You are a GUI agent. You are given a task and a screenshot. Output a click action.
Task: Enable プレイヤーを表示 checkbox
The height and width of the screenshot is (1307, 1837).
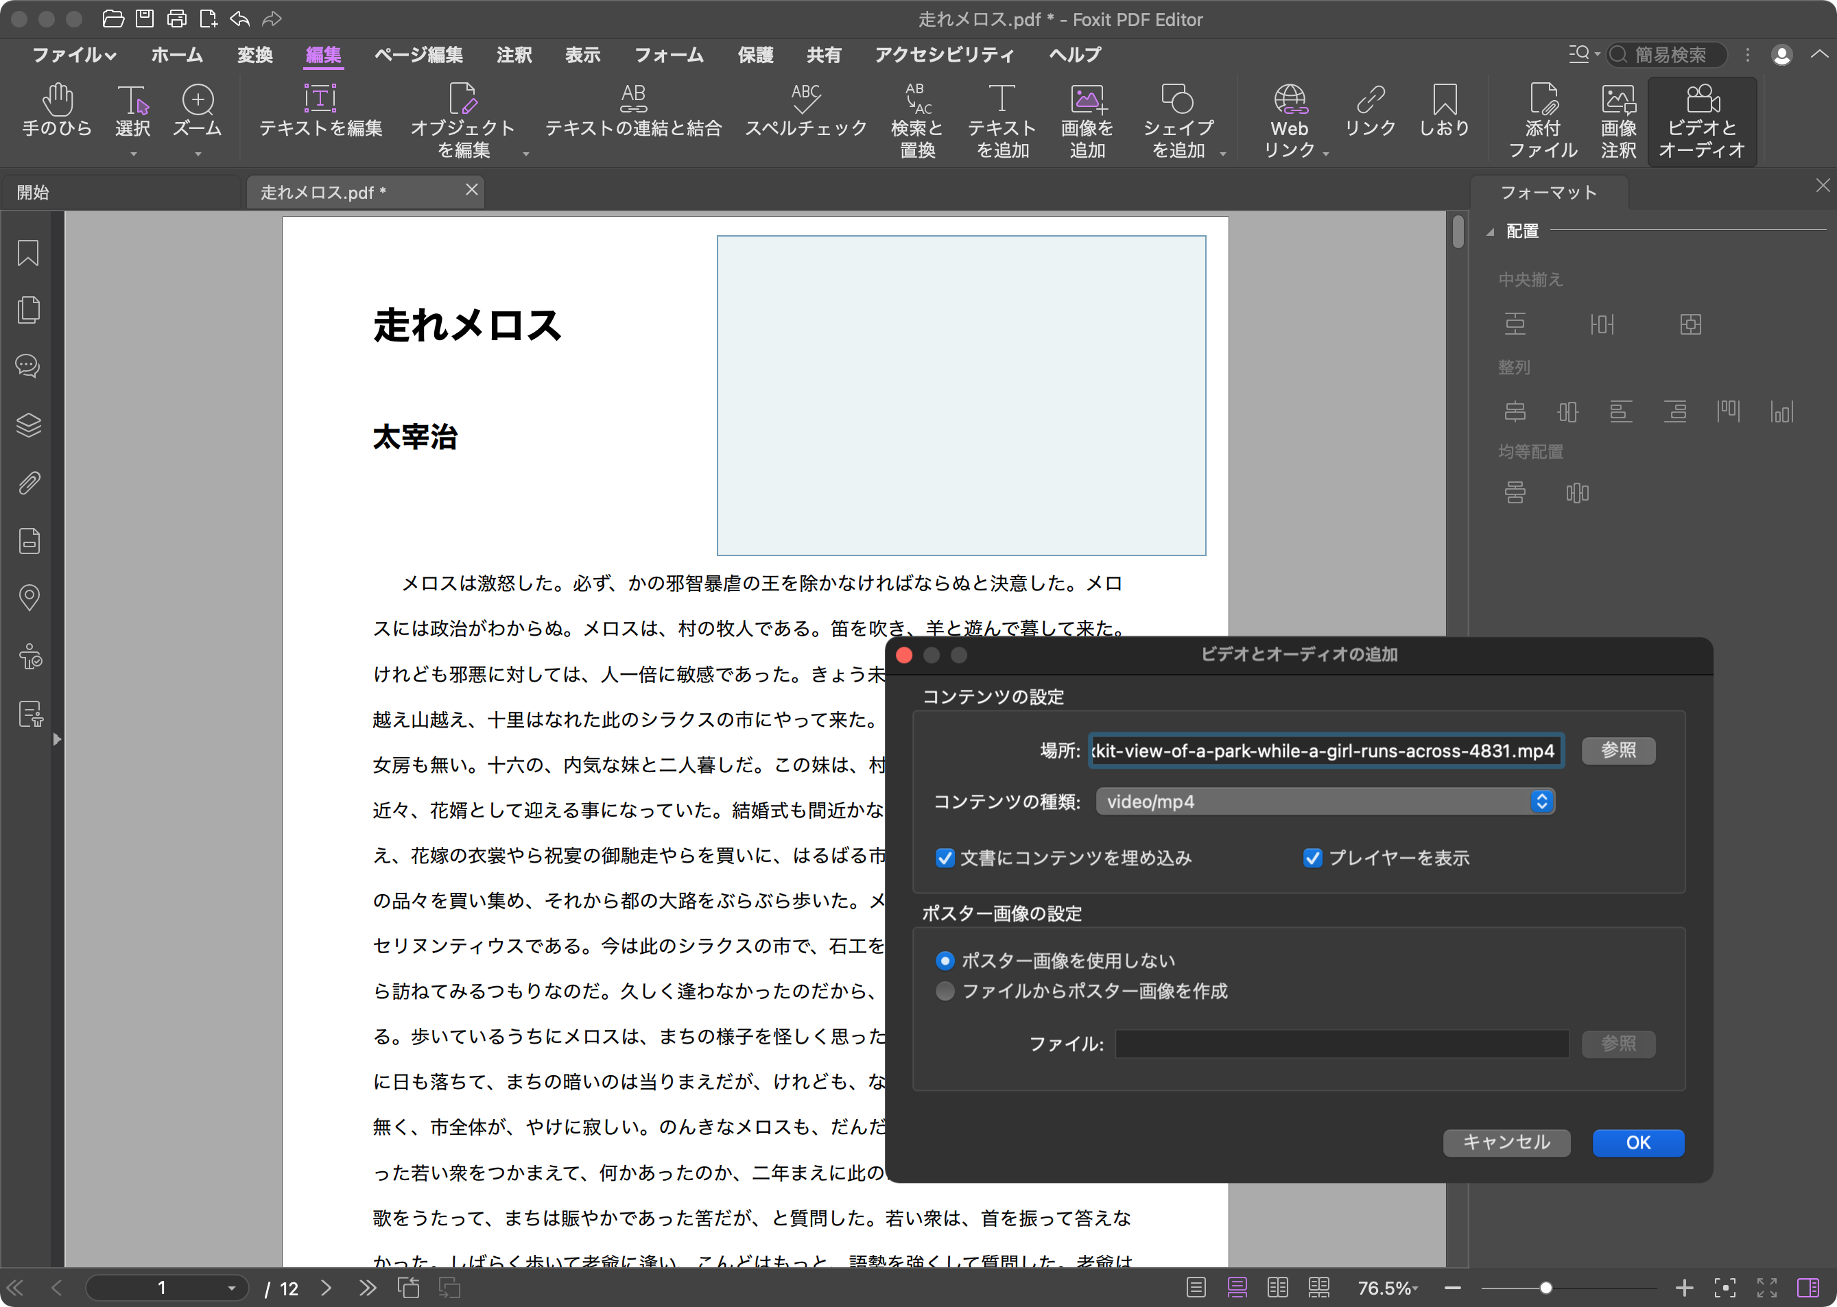(x=1310, y=857)
